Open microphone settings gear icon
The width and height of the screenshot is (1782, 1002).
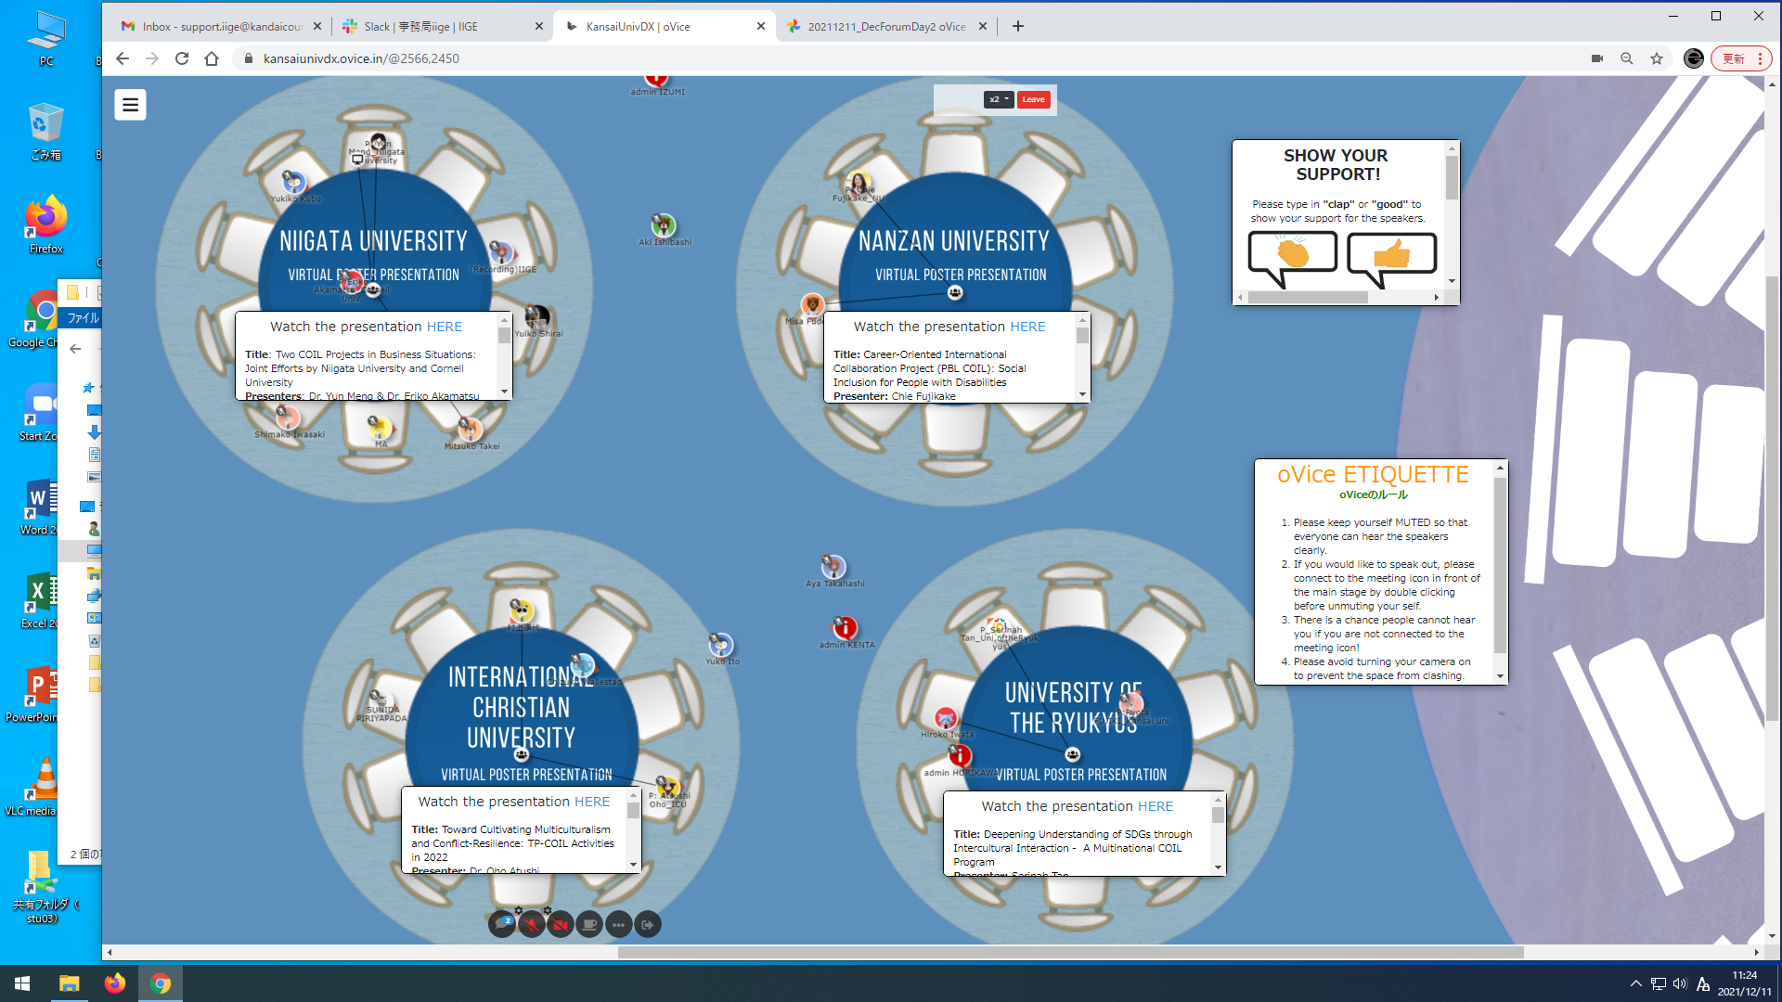(x=519, y=910)
